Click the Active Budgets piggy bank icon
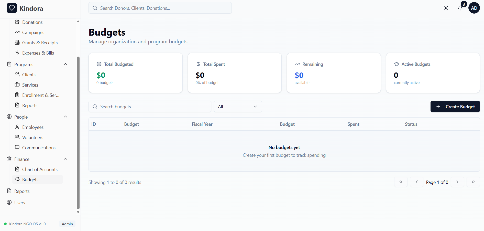 pyautogui.click(x=397, y=64)
